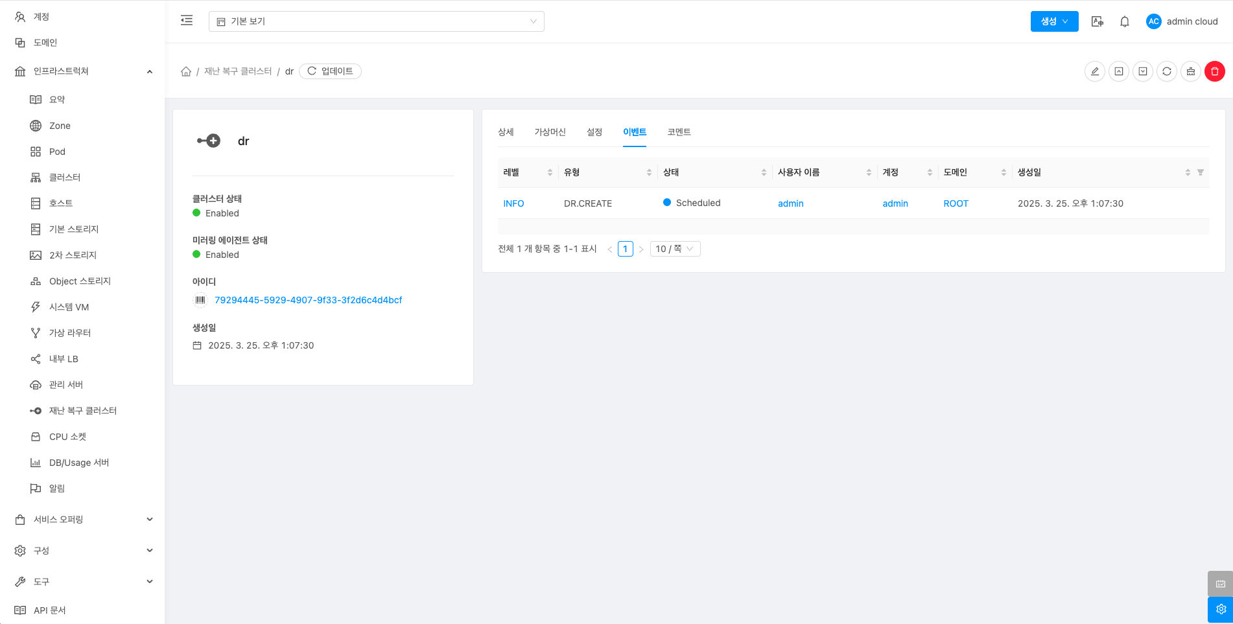Click the home icon in breadcrumb
1233x624 pixels.
(x=186, y=71)
